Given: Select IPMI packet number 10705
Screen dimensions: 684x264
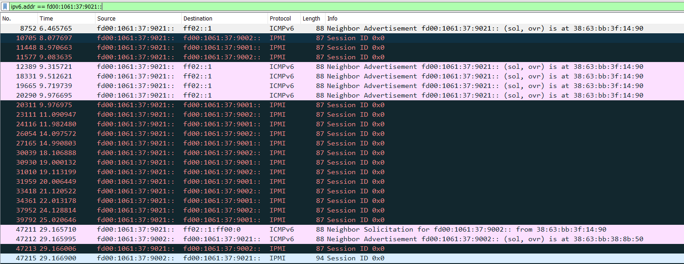Looking at the screenshot, I should coord(320,38).
